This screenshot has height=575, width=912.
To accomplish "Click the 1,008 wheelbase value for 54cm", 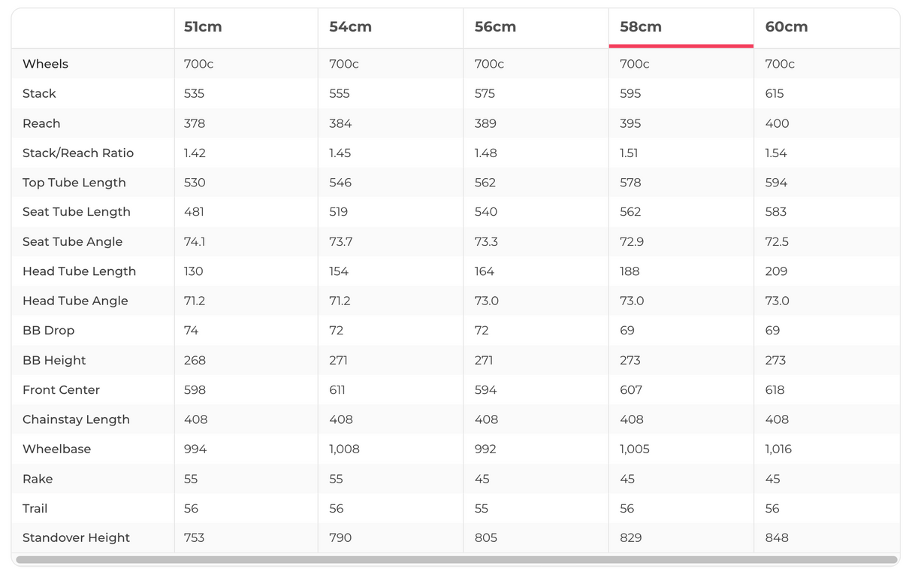I will (344, 449).
